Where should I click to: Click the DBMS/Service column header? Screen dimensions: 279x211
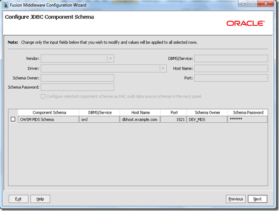(99, 112)
